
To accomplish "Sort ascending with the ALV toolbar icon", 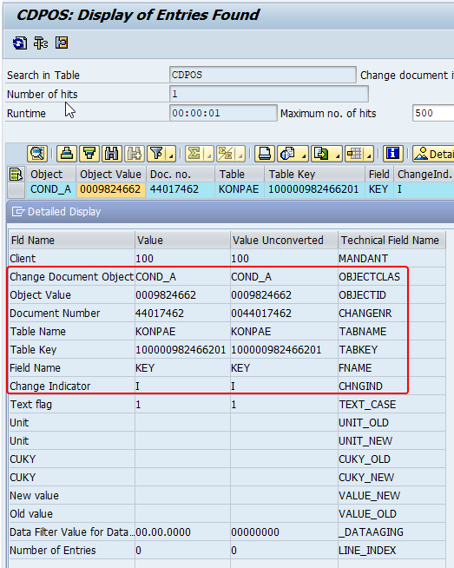I will 66,154.
